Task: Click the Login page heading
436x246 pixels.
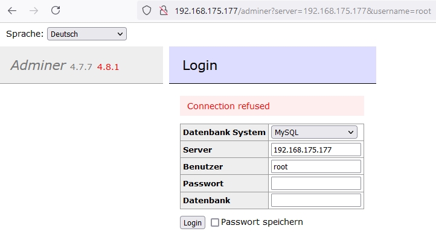Action: [x=200, y=65]
